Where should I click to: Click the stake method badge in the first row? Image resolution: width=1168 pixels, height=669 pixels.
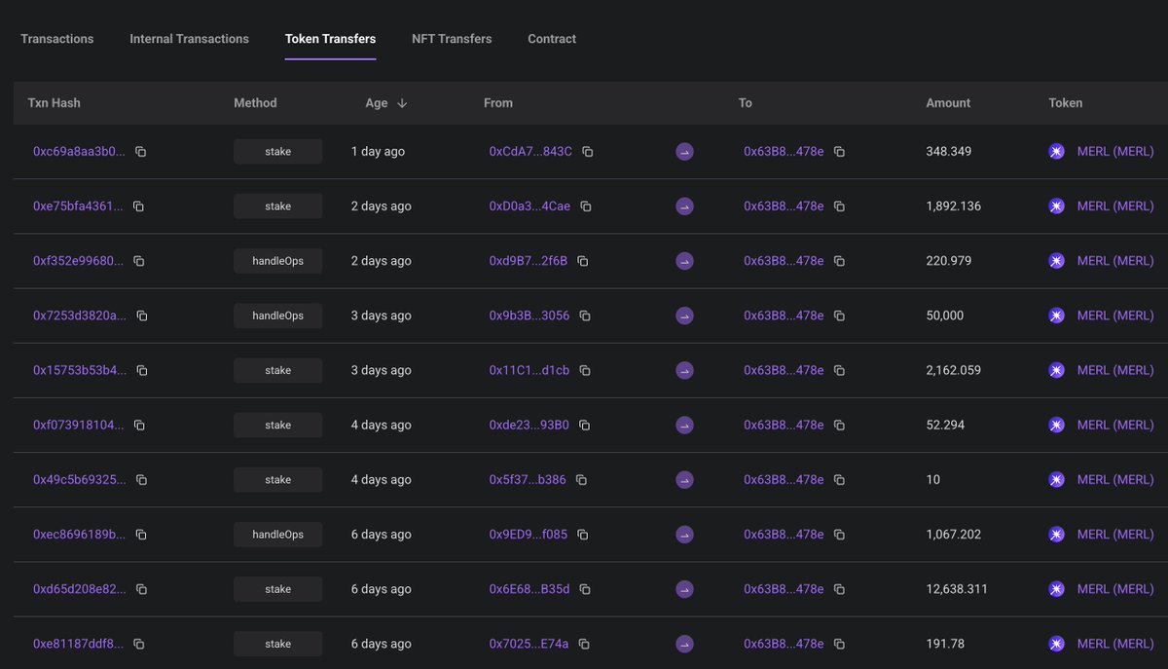pyautogui.click(x=277, y=152)
